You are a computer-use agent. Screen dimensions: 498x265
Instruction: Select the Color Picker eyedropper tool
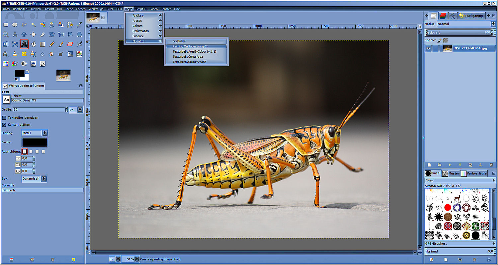click(79, 25)
